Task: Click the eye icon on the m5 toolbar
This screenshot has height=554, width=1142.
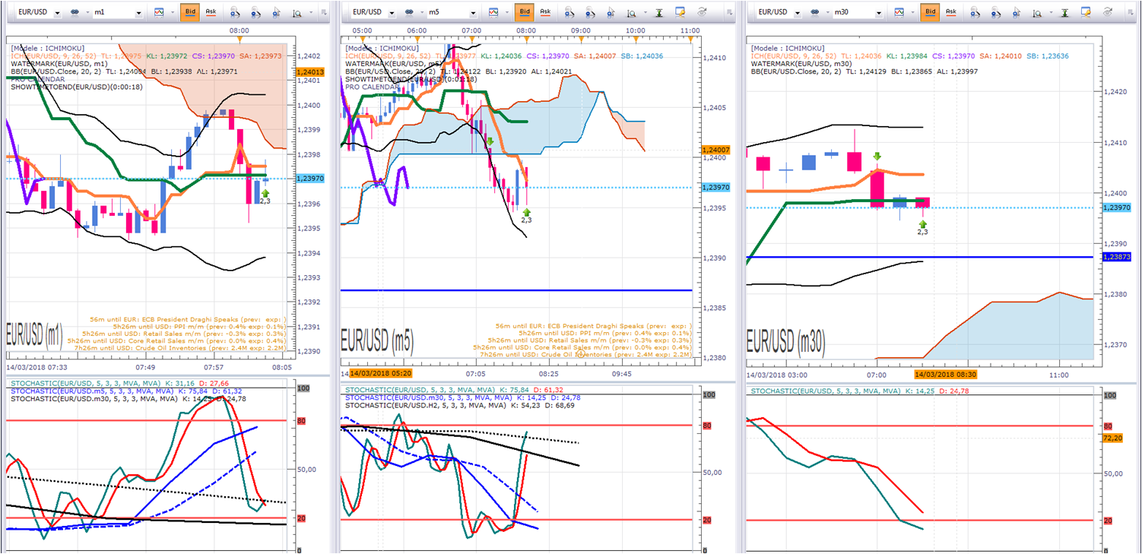Action: tap(702, 12)
